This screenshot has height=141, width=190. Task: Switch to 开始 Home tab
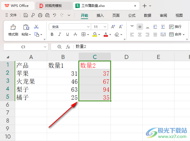(84, 15)
